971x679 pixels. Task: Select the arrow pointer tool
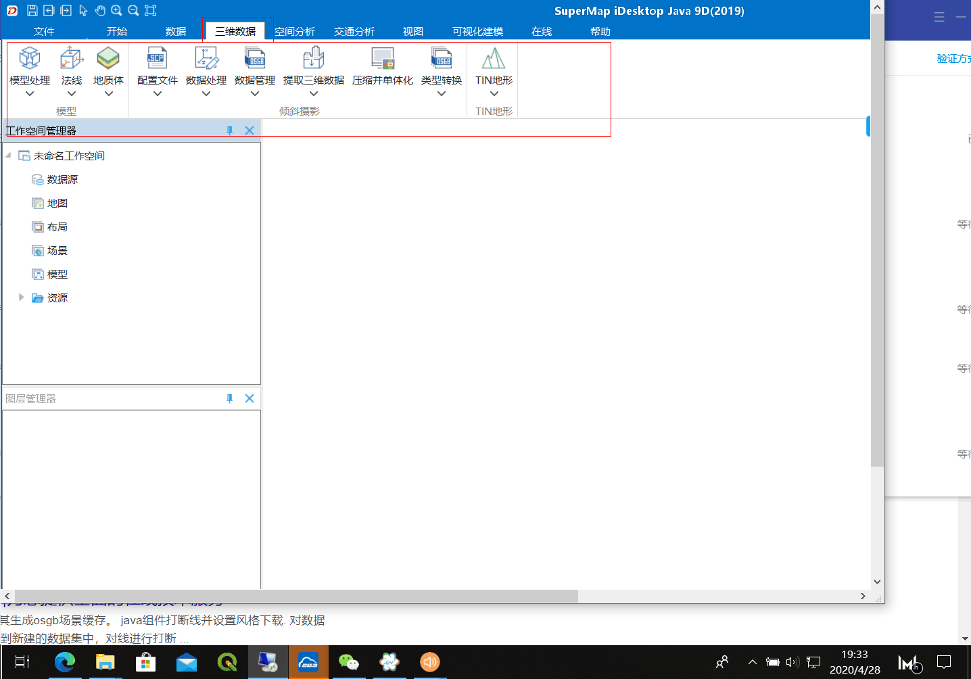point(83,10)
